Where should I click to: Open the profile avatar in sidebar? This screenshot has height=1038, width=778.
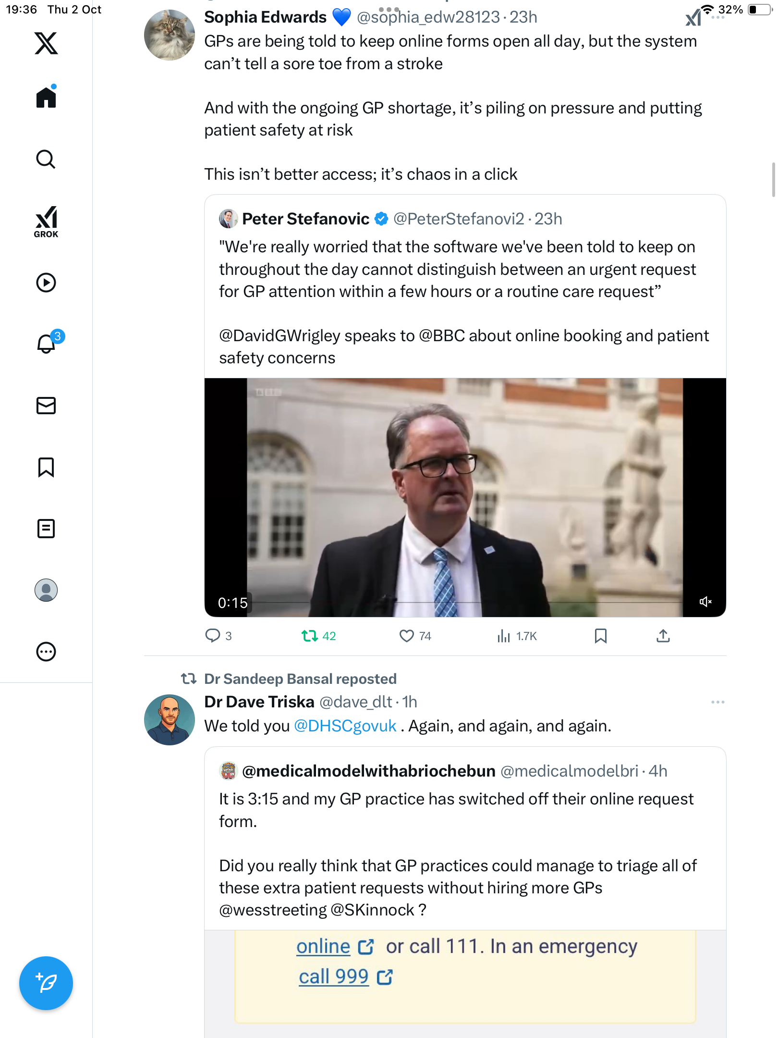point(46,590)
